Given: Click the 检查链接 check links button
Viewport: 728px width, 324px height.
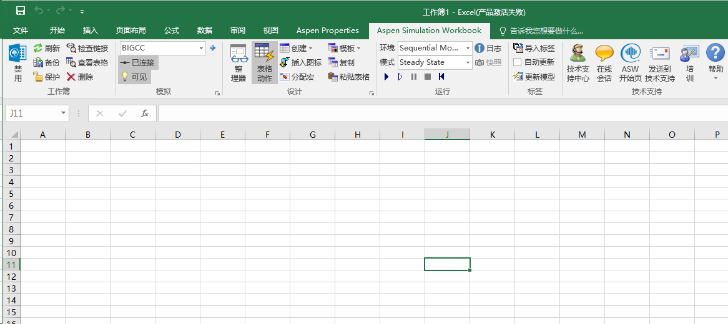Looking at the screenshot, I should click(x=87, y=48).
